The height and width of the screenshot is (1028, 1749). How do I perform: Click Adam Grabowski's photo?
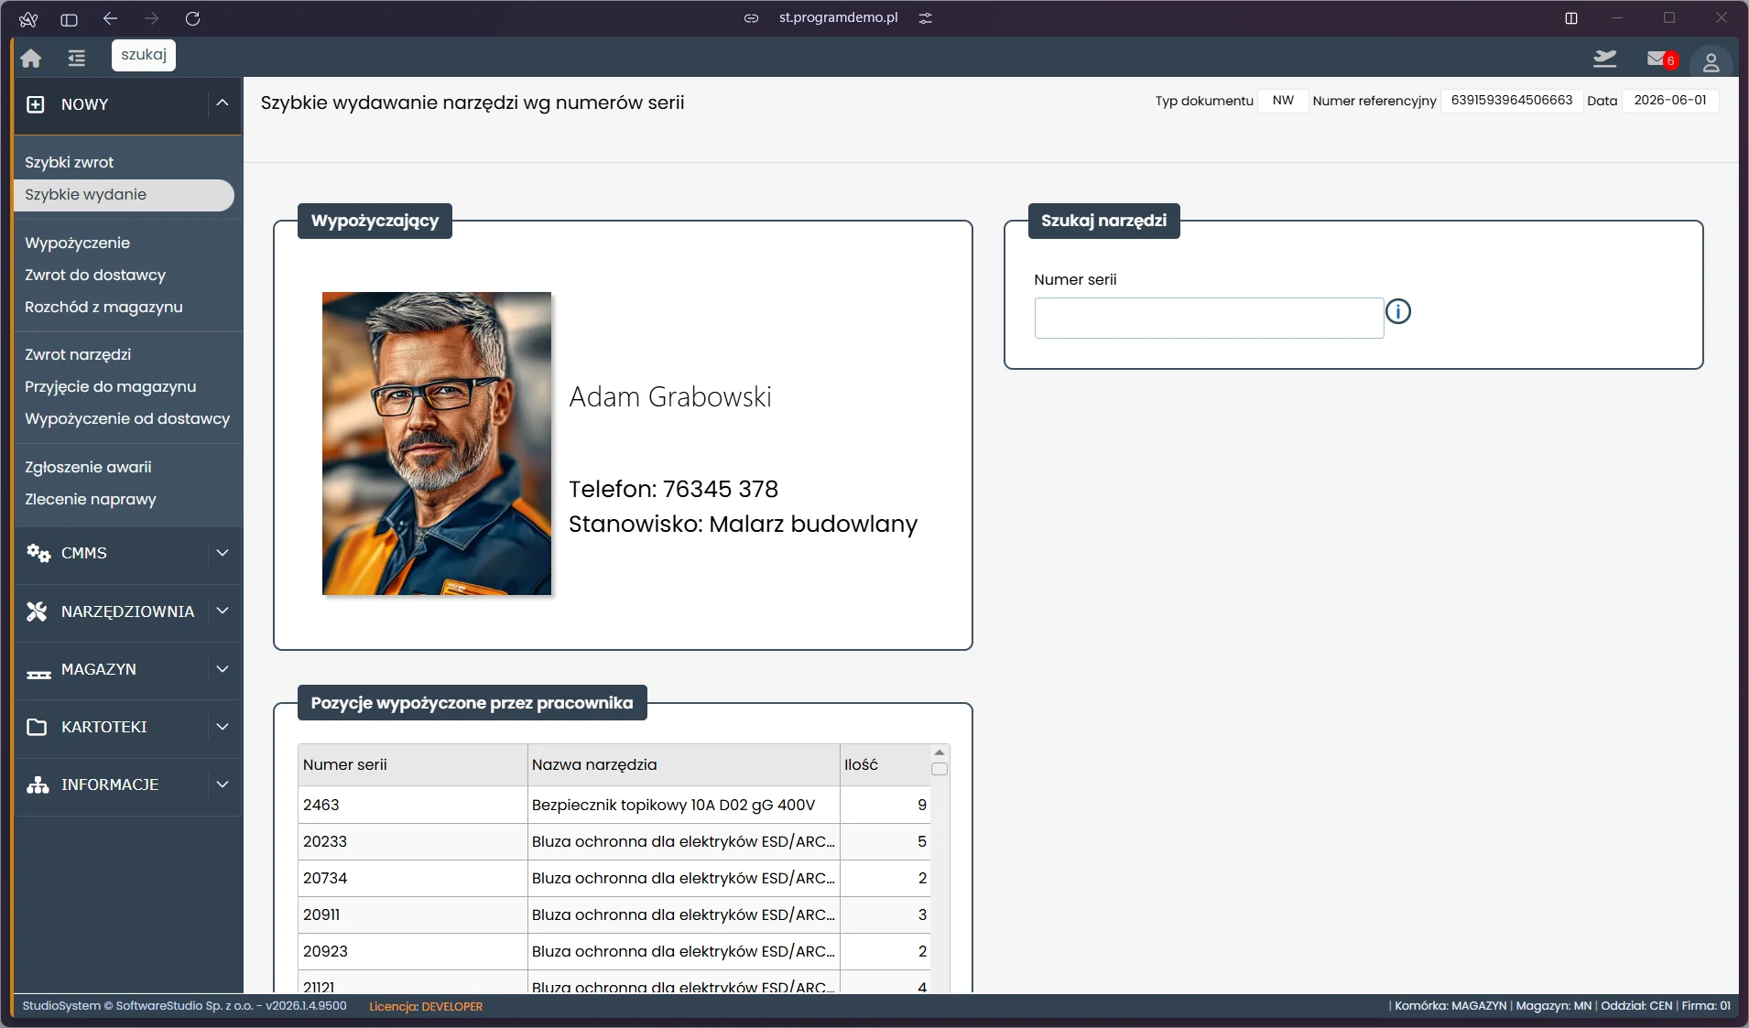tap(437, 443)
